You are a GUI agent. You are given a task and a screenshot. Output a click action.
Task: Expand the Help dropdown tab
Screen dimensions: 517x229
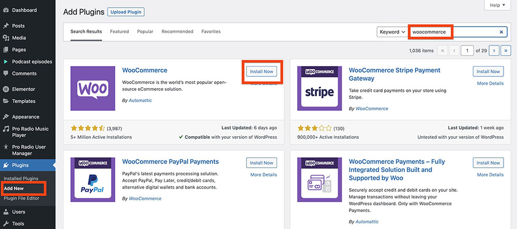(x=497, y=5)
